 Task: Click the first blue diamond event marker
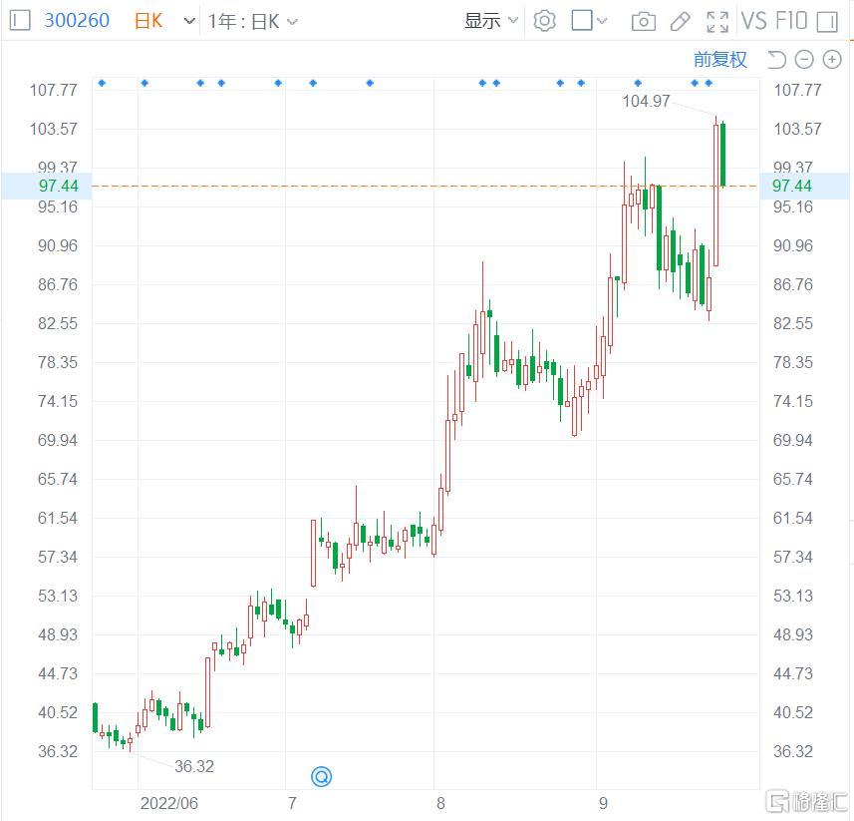click(102, 83)
